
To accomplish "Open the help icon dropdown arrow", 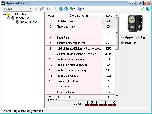I will pos(84,9).
